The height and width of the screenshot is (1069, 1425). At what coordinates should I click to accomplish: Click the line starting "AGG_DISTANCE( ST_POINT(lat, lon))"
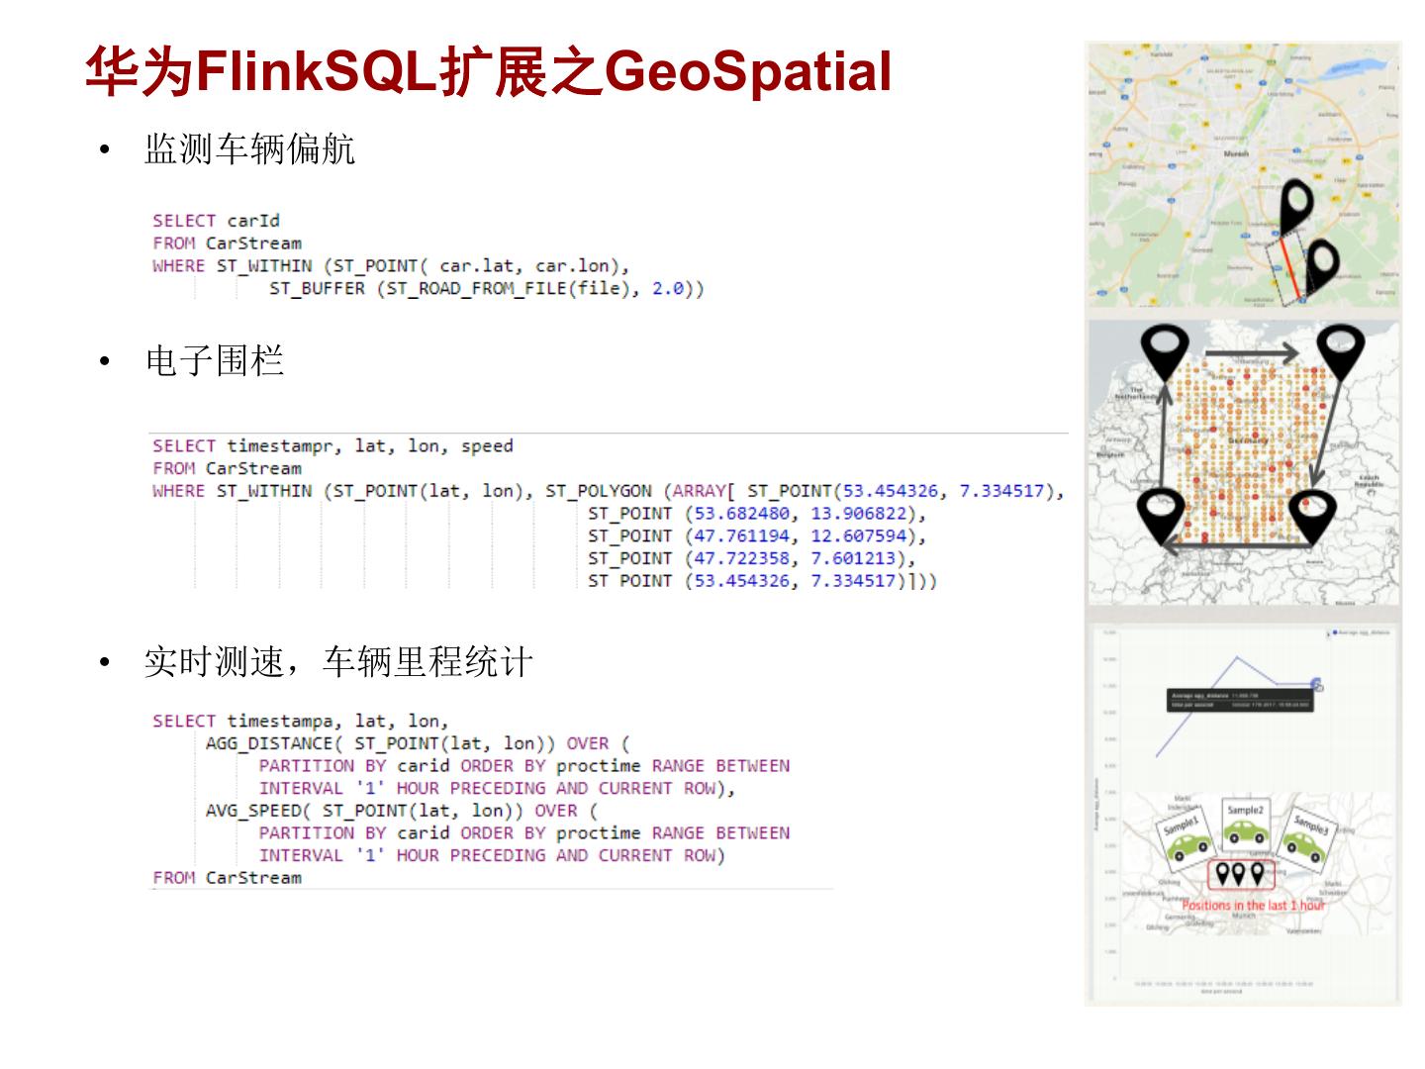(418, 743)
